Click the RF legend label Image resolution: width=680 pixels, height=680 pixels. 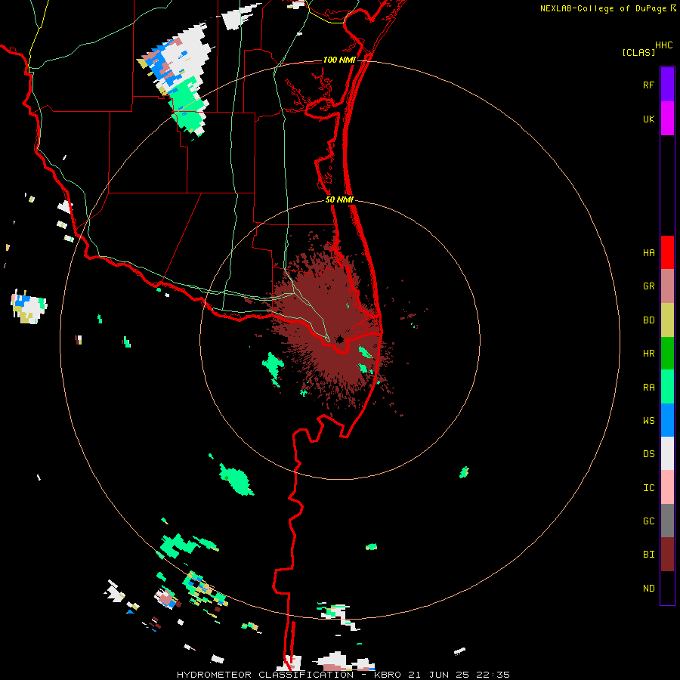coord(648,85)
